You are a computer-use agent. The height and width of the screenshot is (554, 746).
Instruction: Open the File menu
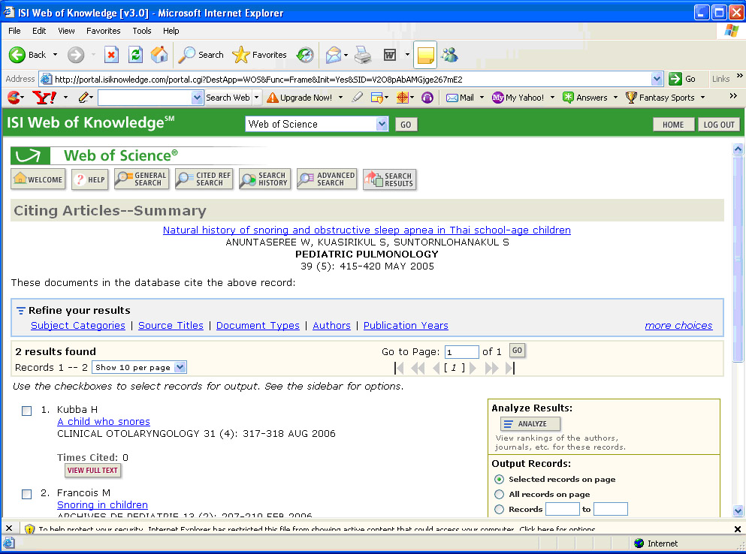[14, 31]
